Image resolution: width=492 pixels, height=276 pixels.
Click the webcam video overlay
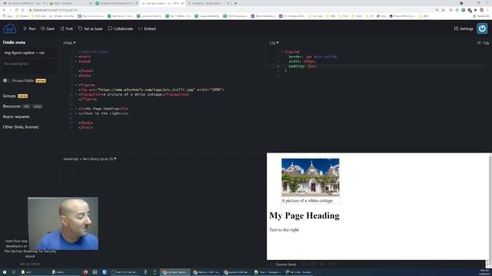[63, 223]
